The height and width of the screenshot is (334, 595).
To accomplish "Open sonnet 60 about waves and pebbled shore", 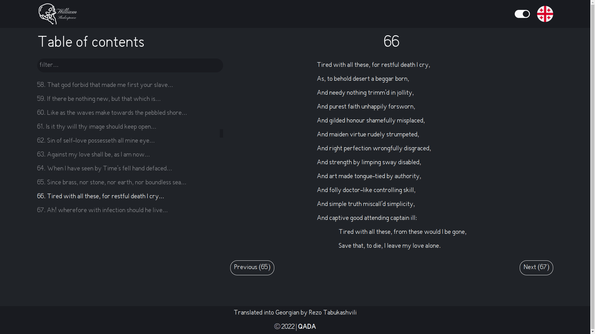I will point(112,113).
